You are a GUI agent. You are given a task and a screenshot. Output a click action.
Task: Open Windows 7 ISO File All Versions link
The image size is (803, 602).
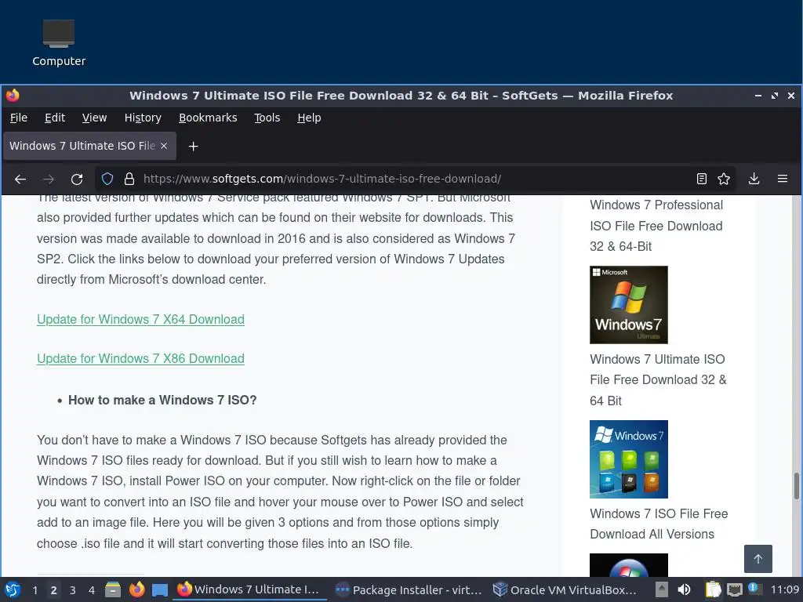point(659,524)
